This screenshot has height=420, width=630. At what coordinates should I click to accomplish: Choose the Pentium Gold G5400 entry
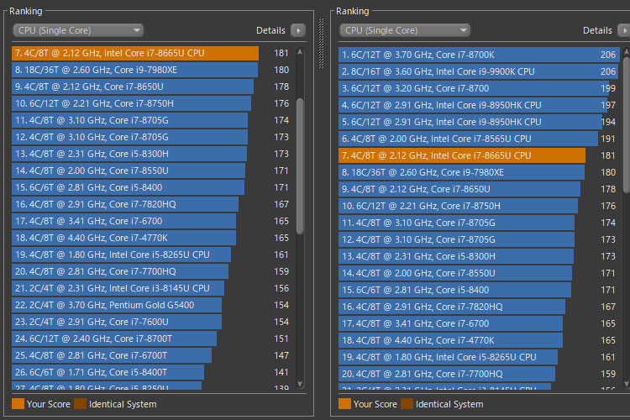click(118, 305)
